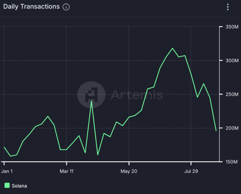This screenshot has height=194, width=241.
Task: Click the line's starting point at Jan 1
Action: tap(4, 147)
